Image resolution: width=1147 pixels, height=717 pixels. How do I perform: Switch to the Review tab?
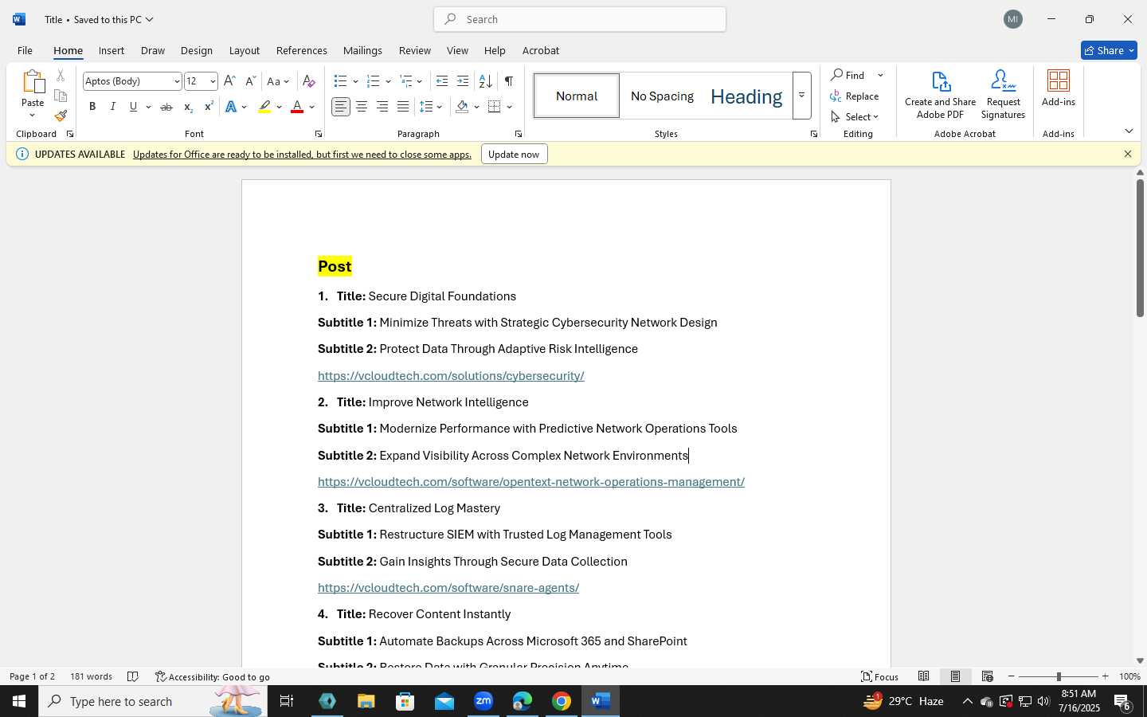coord(415,50)
